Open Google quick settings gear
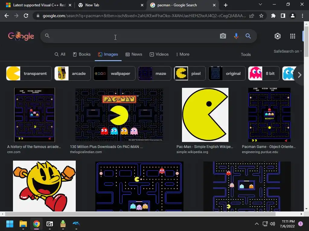 tap(278, 36)
